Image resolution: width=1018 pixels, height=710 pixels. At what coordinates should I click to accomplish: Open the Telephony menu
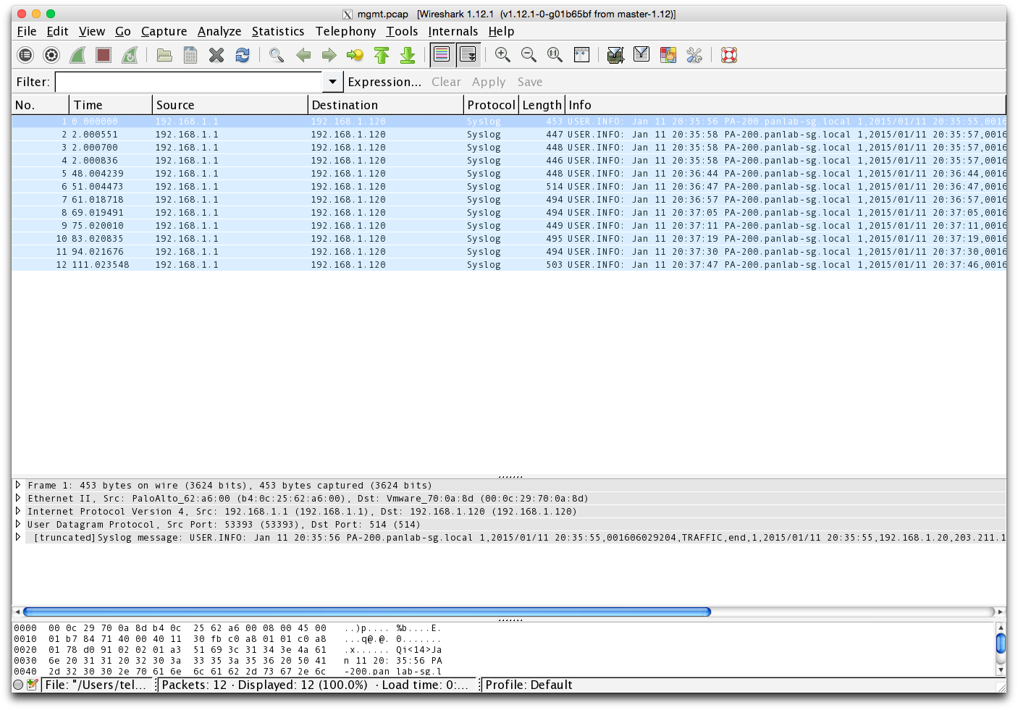point(345,31)
